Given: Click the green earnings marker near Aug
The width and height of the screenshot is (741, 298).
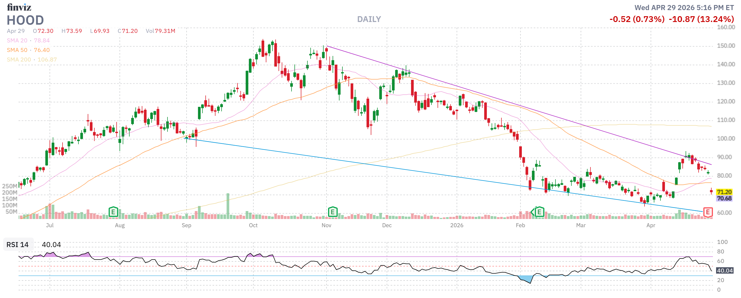Looking at the screenshot, I should (113, 212).
